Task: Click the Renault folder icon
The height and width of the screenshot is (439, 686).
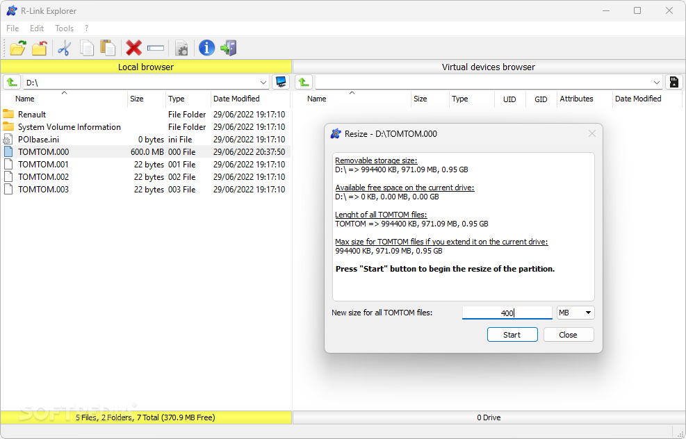Action: point(8,114)
